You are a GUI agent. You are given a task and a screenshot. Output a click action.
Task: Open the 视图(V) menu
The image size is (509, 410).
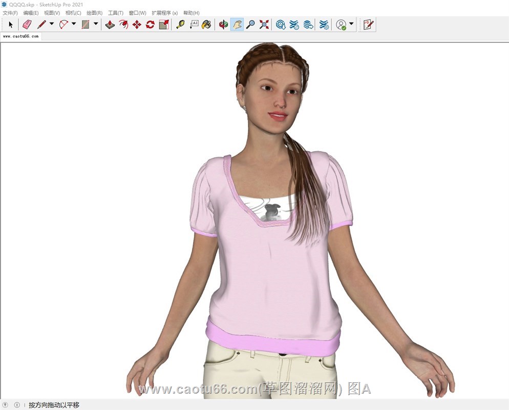click(x=52, y=13)
